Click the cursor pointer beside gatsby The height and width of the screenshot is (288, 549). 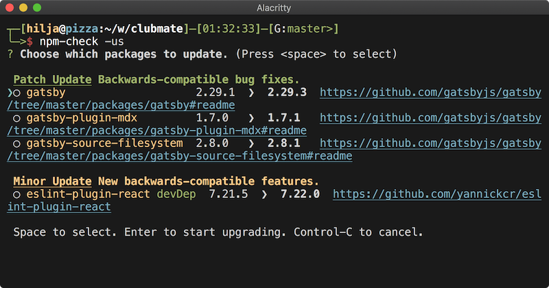10,93
